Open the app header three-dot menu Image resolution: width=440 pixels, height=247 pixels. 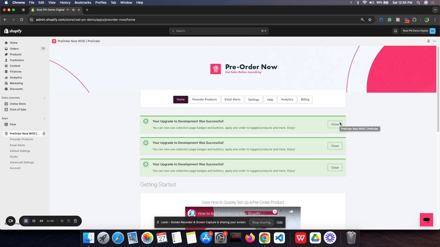coord(434,41)
